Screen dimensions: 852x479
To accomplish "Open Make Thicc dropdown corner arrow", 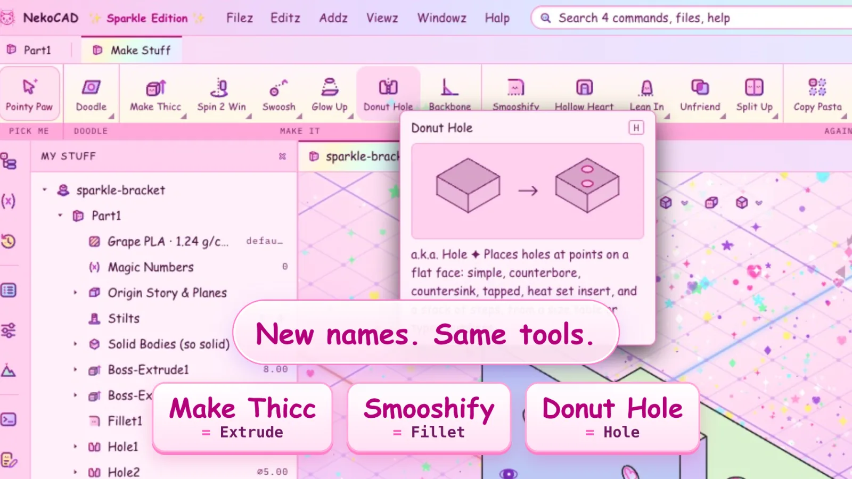I will tap(183, 116).
